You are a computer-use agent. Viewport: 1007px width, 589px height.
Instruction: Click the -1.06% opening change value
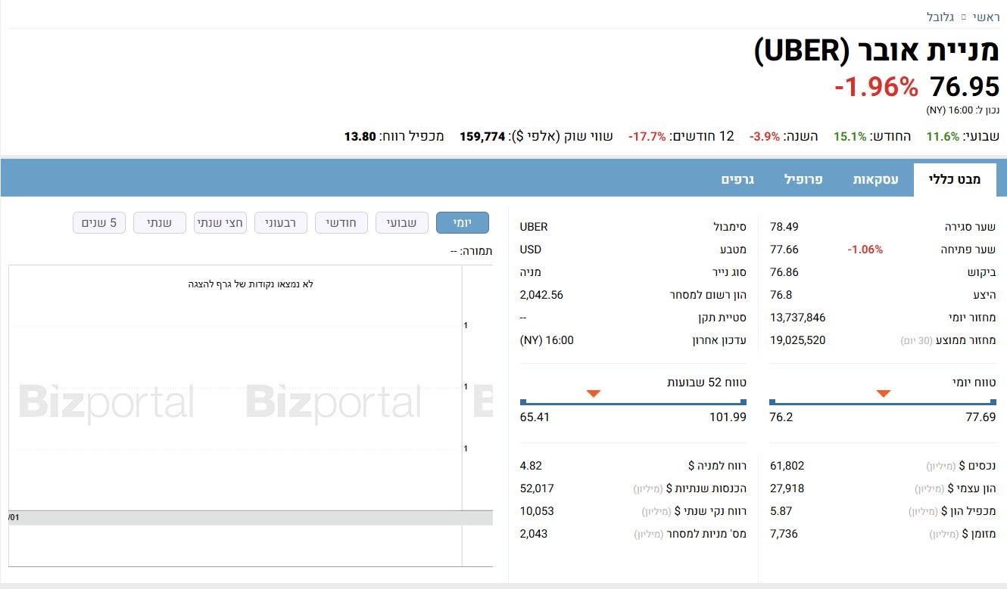click(x=865, y=250)
